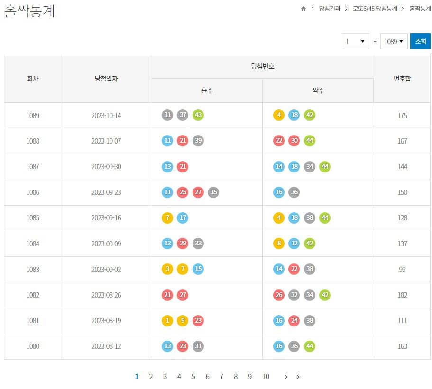Click the 번호합 column header
432x389 pixels.
point(402,79)
